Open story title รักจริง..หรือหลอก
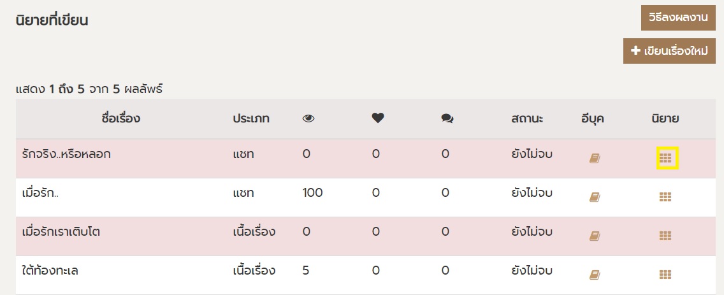 click(62, 154)
